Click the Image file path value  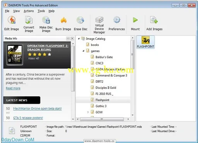104,127
